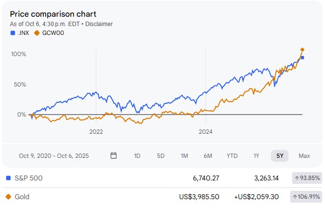Select the 1D time range

click(x=137, y=156)
